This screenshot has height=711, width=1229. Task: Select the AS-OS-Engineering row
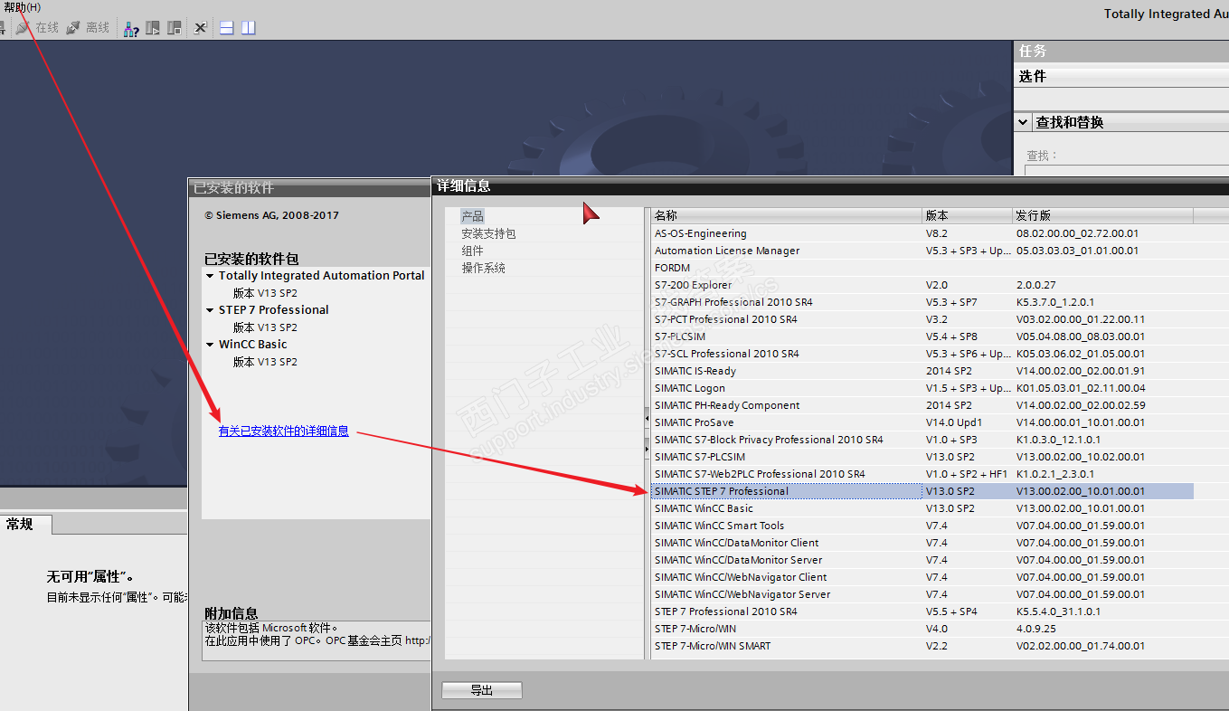pos(922,233)
